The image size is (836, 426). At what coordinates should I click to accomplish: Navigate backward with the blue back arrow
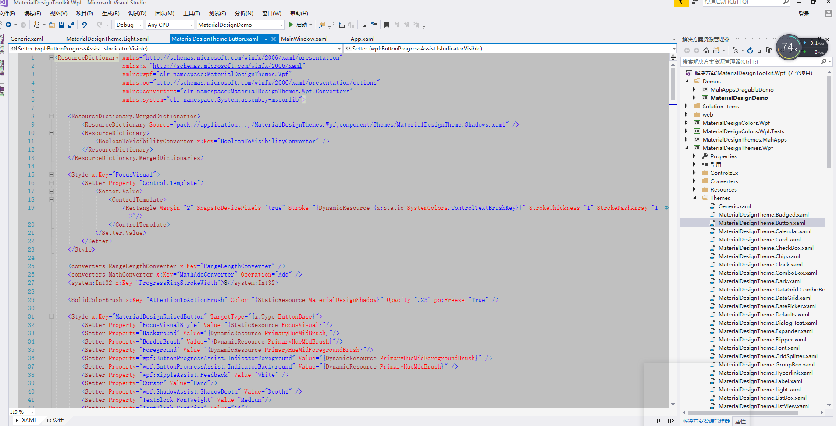[8, 25]
